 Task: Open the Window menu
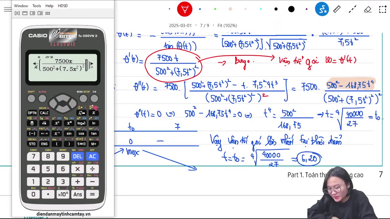pos(21,6)
